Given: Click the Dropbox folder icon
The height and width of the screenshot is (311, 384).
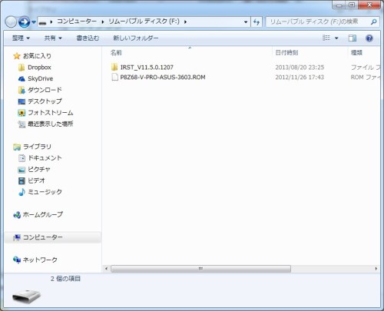Looking at the screenshot, I should point(22,68).
